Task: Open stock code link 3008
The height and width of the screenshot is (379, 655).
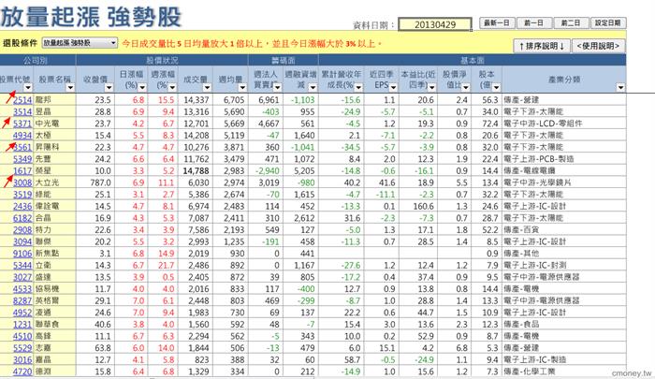Action: (22, 182)
